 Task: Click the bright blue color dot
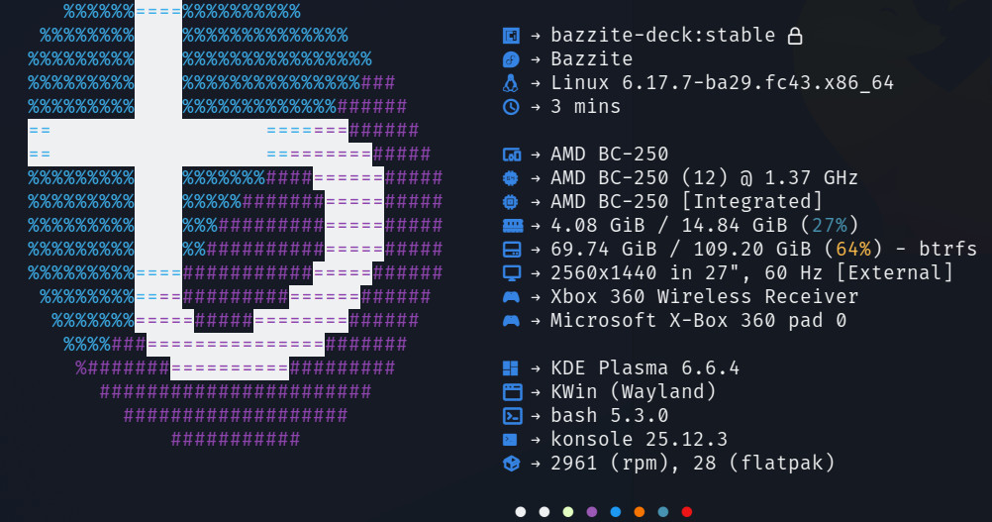point(616,512)
